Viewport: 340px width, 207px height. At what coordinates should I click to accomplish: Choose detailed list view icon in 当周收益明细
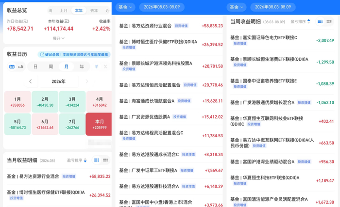coord(320,21)
